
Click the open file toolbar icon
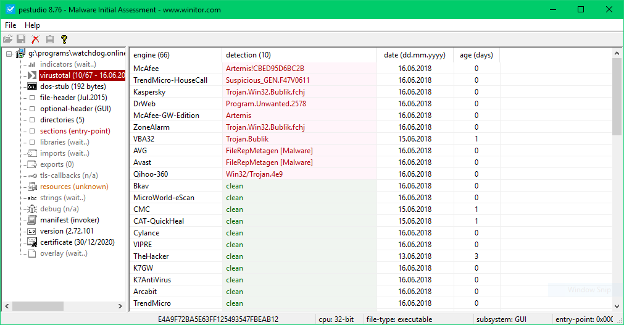(x=7, y=39)
